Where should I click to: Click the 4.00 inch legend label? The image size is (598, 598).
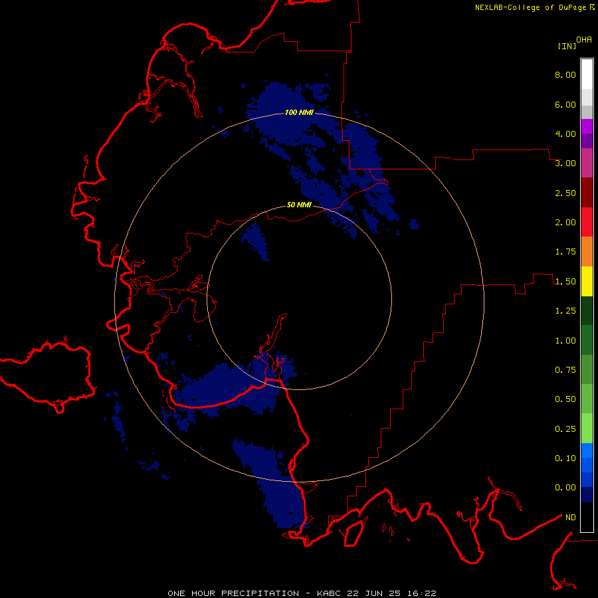(565, 134)
